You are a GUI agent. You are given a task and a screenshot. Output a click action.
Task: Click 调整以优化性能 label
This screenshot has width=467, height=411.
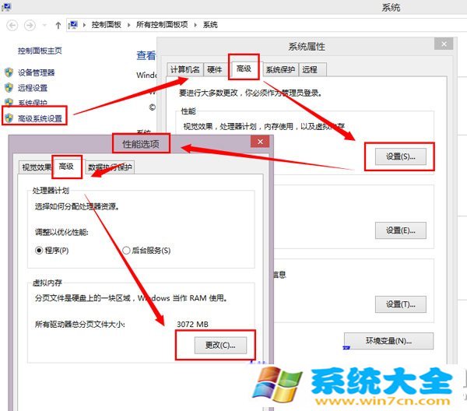tap(61, 232)
